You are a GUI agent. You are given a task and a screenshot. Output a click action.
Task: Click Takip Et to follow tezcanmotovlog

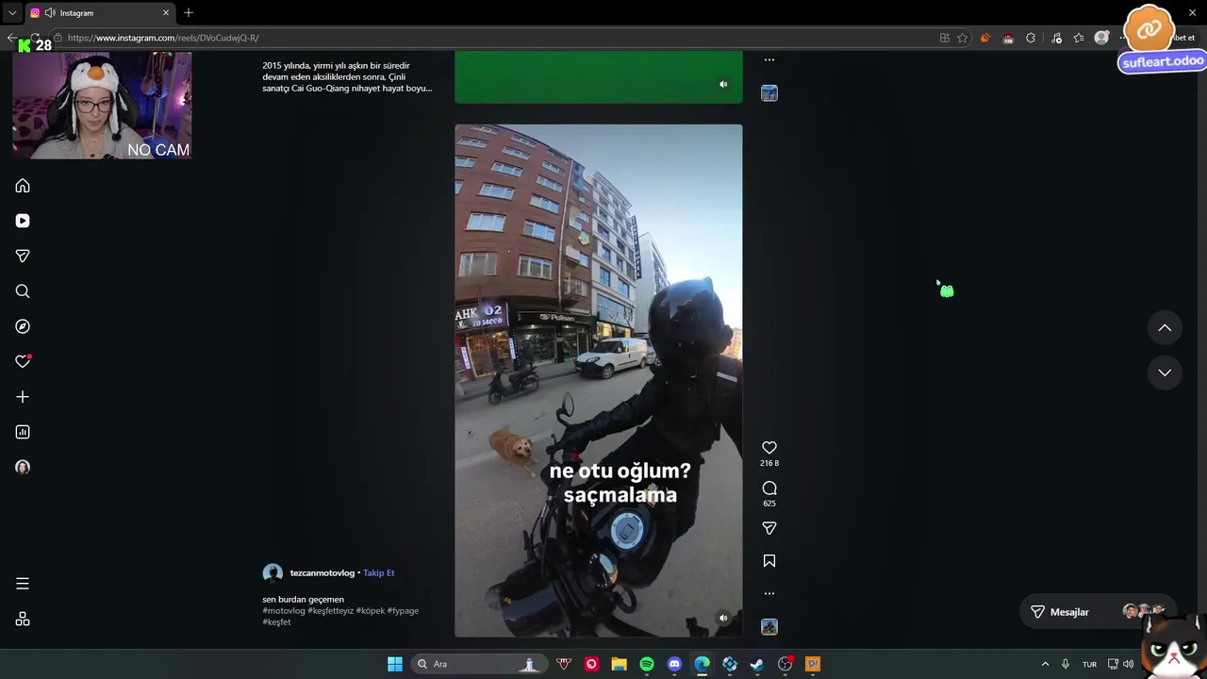click(x=379, y=572)
